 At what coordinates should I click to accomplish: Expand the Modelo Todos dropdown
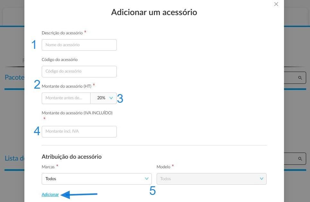click(211, 179)
